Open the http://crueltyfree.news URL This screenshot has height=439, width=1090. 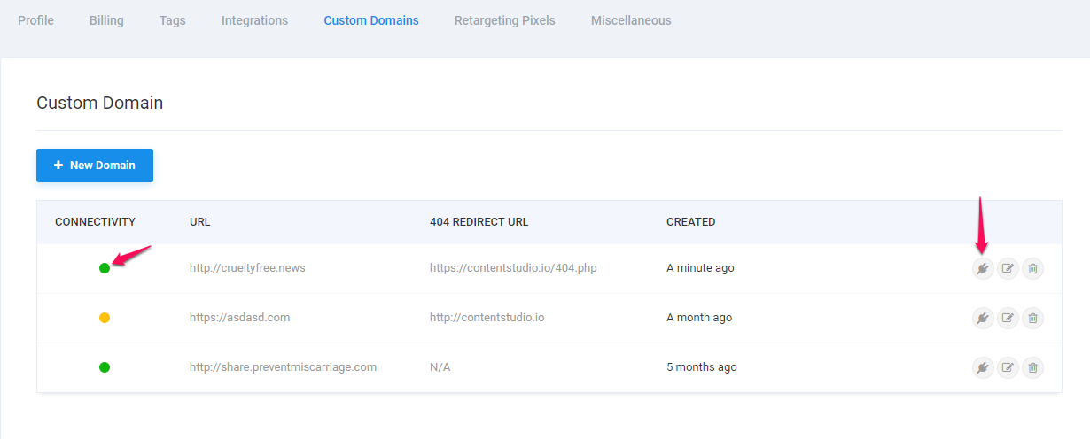(x=247, y=268)
